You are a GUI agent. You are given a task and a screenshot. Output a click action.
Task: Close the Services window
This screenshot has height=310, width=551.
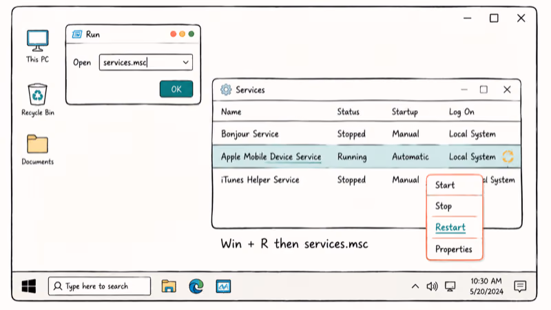[x=507, y=90]
